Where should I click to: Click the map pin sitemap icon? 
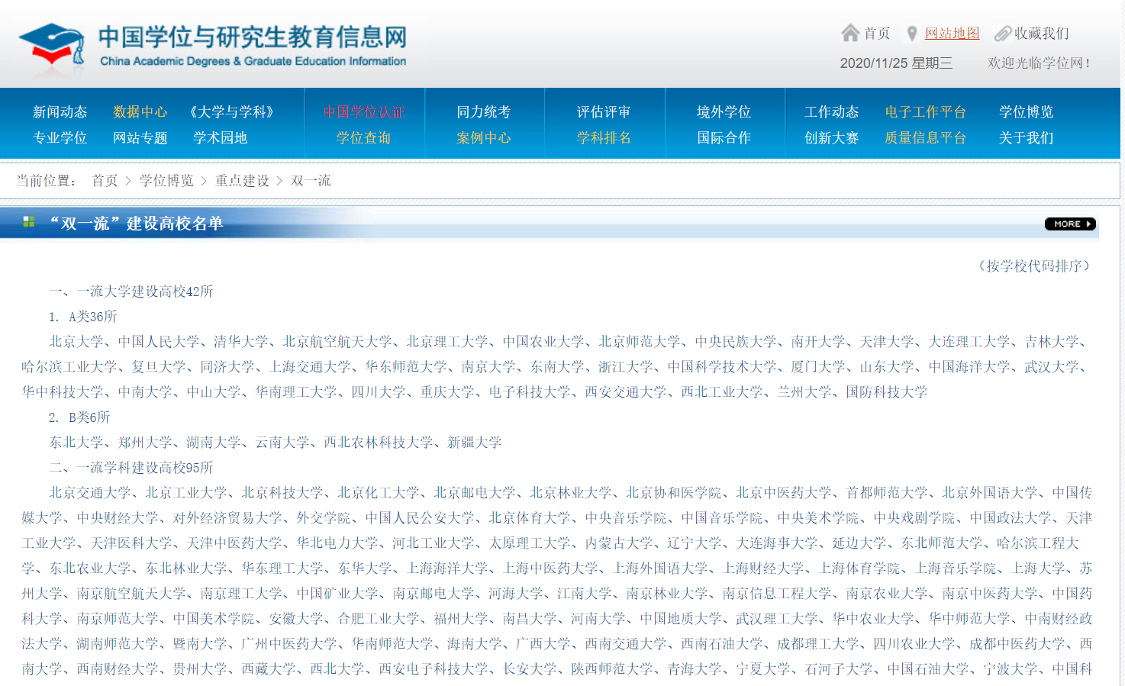point(911,34)
